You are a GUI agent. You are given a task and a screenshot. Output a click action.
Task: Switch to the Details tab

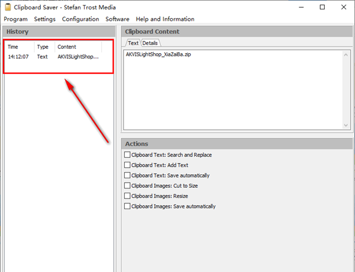click(150, 43)
